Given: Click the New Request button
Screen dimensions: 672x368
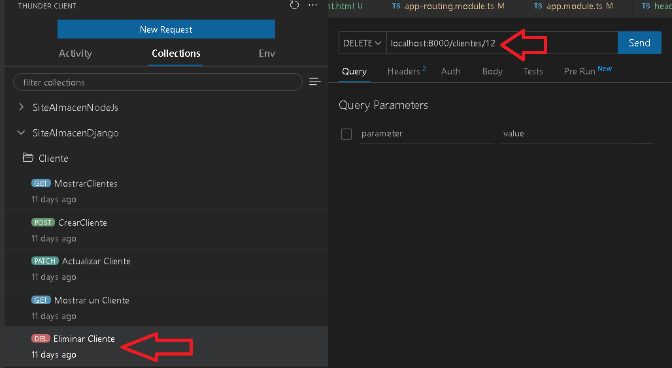Looking at the screenshot, I should [166, 29].
